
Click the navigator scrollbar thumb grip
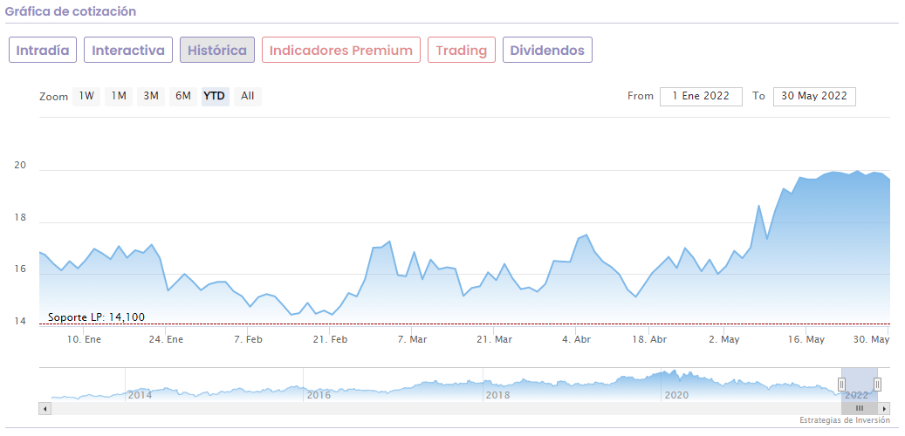(860, 408)
